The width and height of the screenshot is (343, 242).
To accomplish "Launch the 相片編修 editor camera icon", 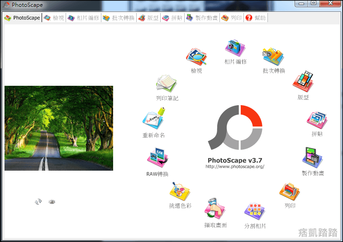I will coord(235,48).
